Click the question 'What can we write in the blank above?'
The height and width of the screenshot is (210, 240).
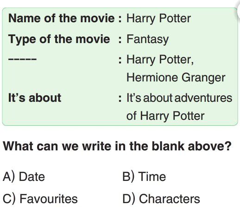[117, 146]
